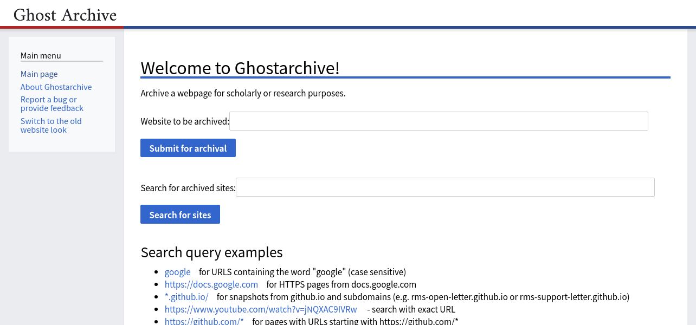The image size is (696, 325).
Task: Open the https://github.com/* example link
Action: [x=204, y=321]
